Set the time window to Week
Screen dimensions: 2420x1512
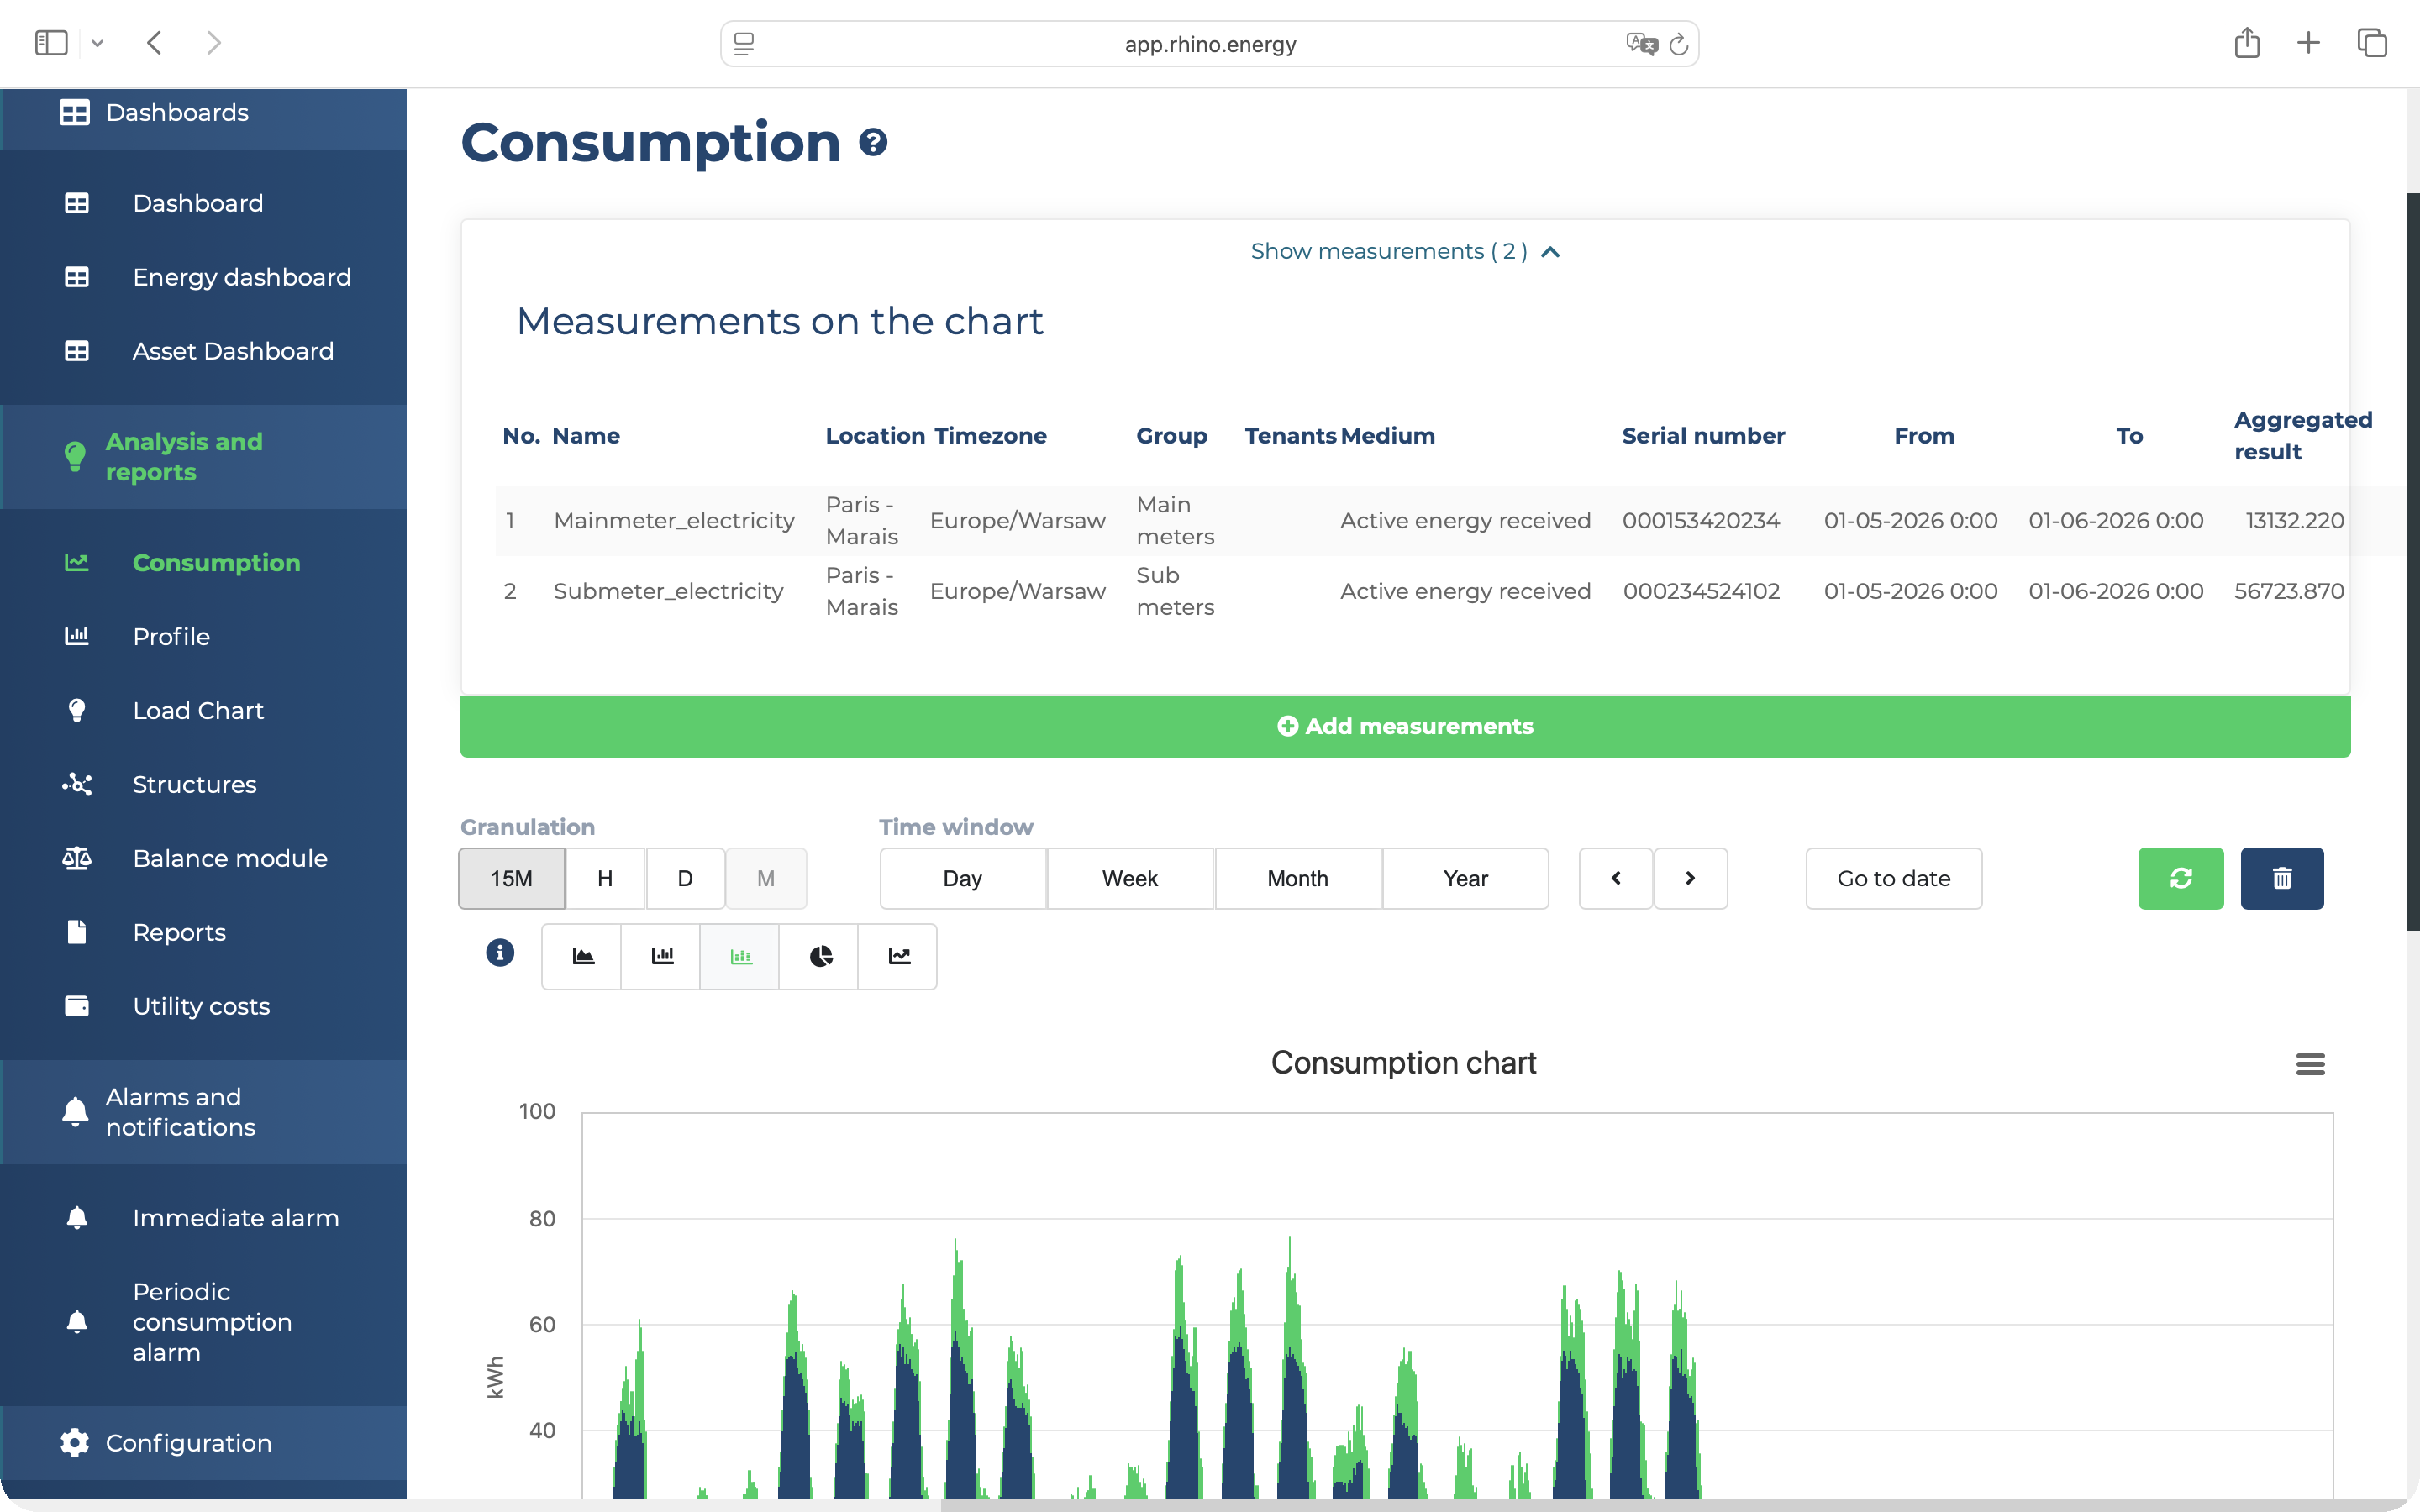tap(1130, 878)
